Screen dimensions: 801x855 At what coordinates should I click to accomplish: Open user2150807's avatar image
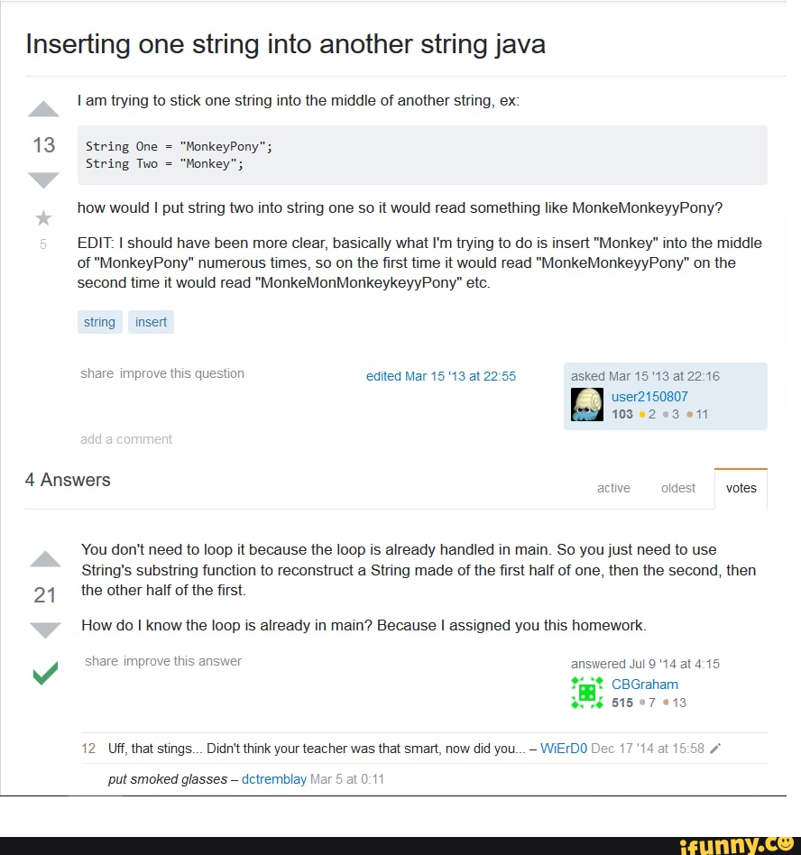click(x=587, y=404)
